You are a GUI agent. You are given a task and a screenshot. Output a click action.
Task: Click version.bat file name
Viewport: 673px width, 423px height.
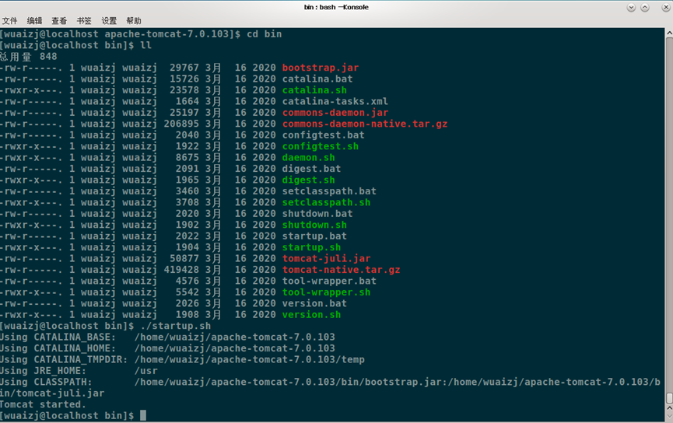tap(314, 303)
